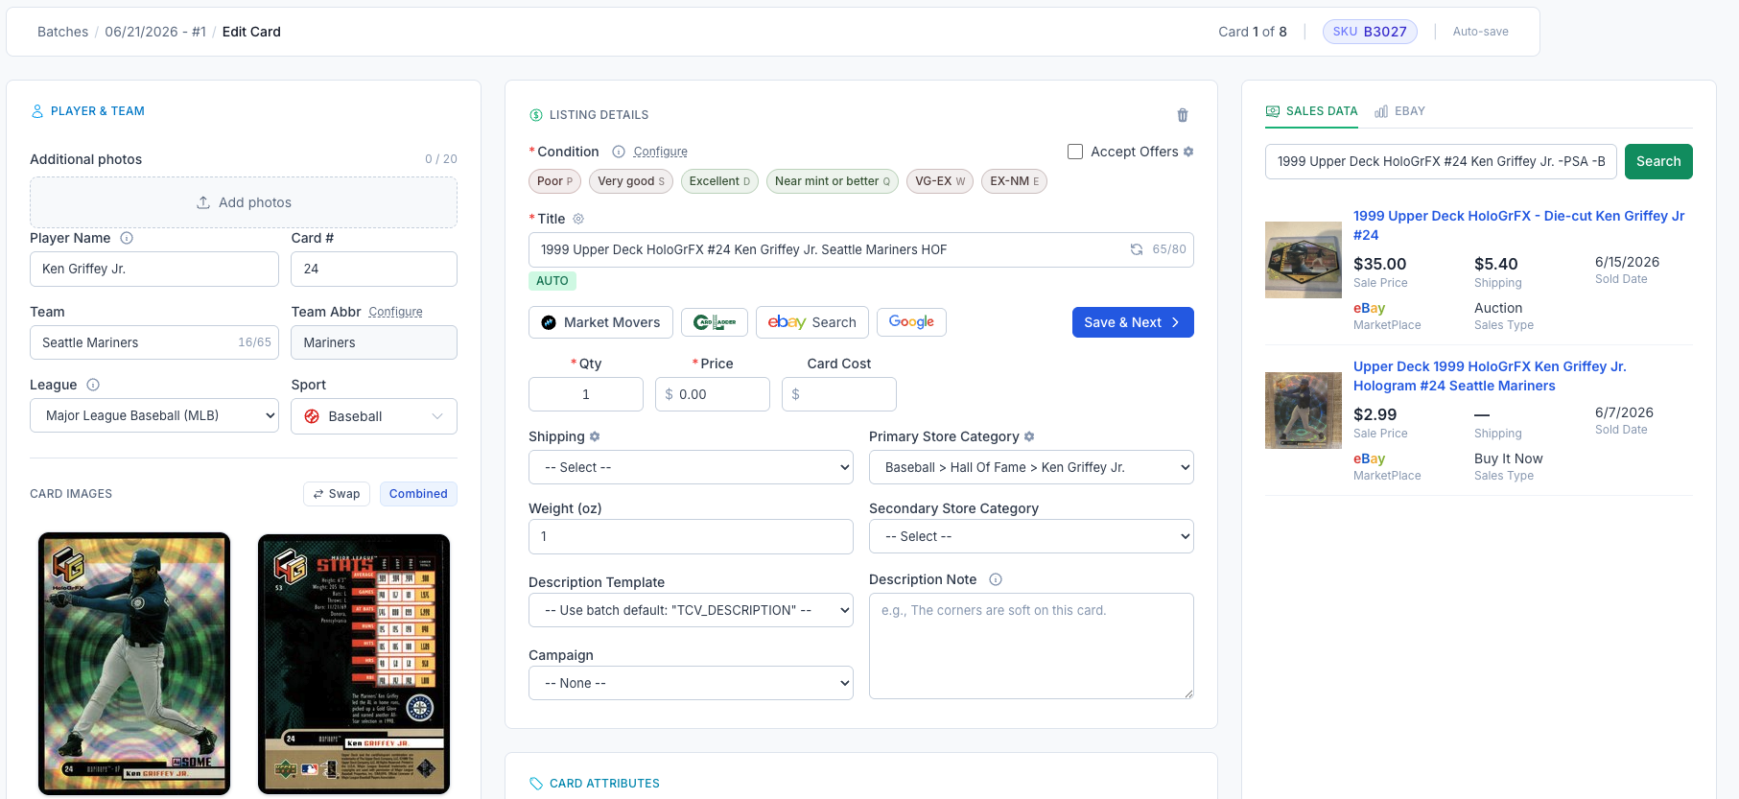Click the Price input field
The height and width of the screenshot is (799, 1739).
point(713,394)
